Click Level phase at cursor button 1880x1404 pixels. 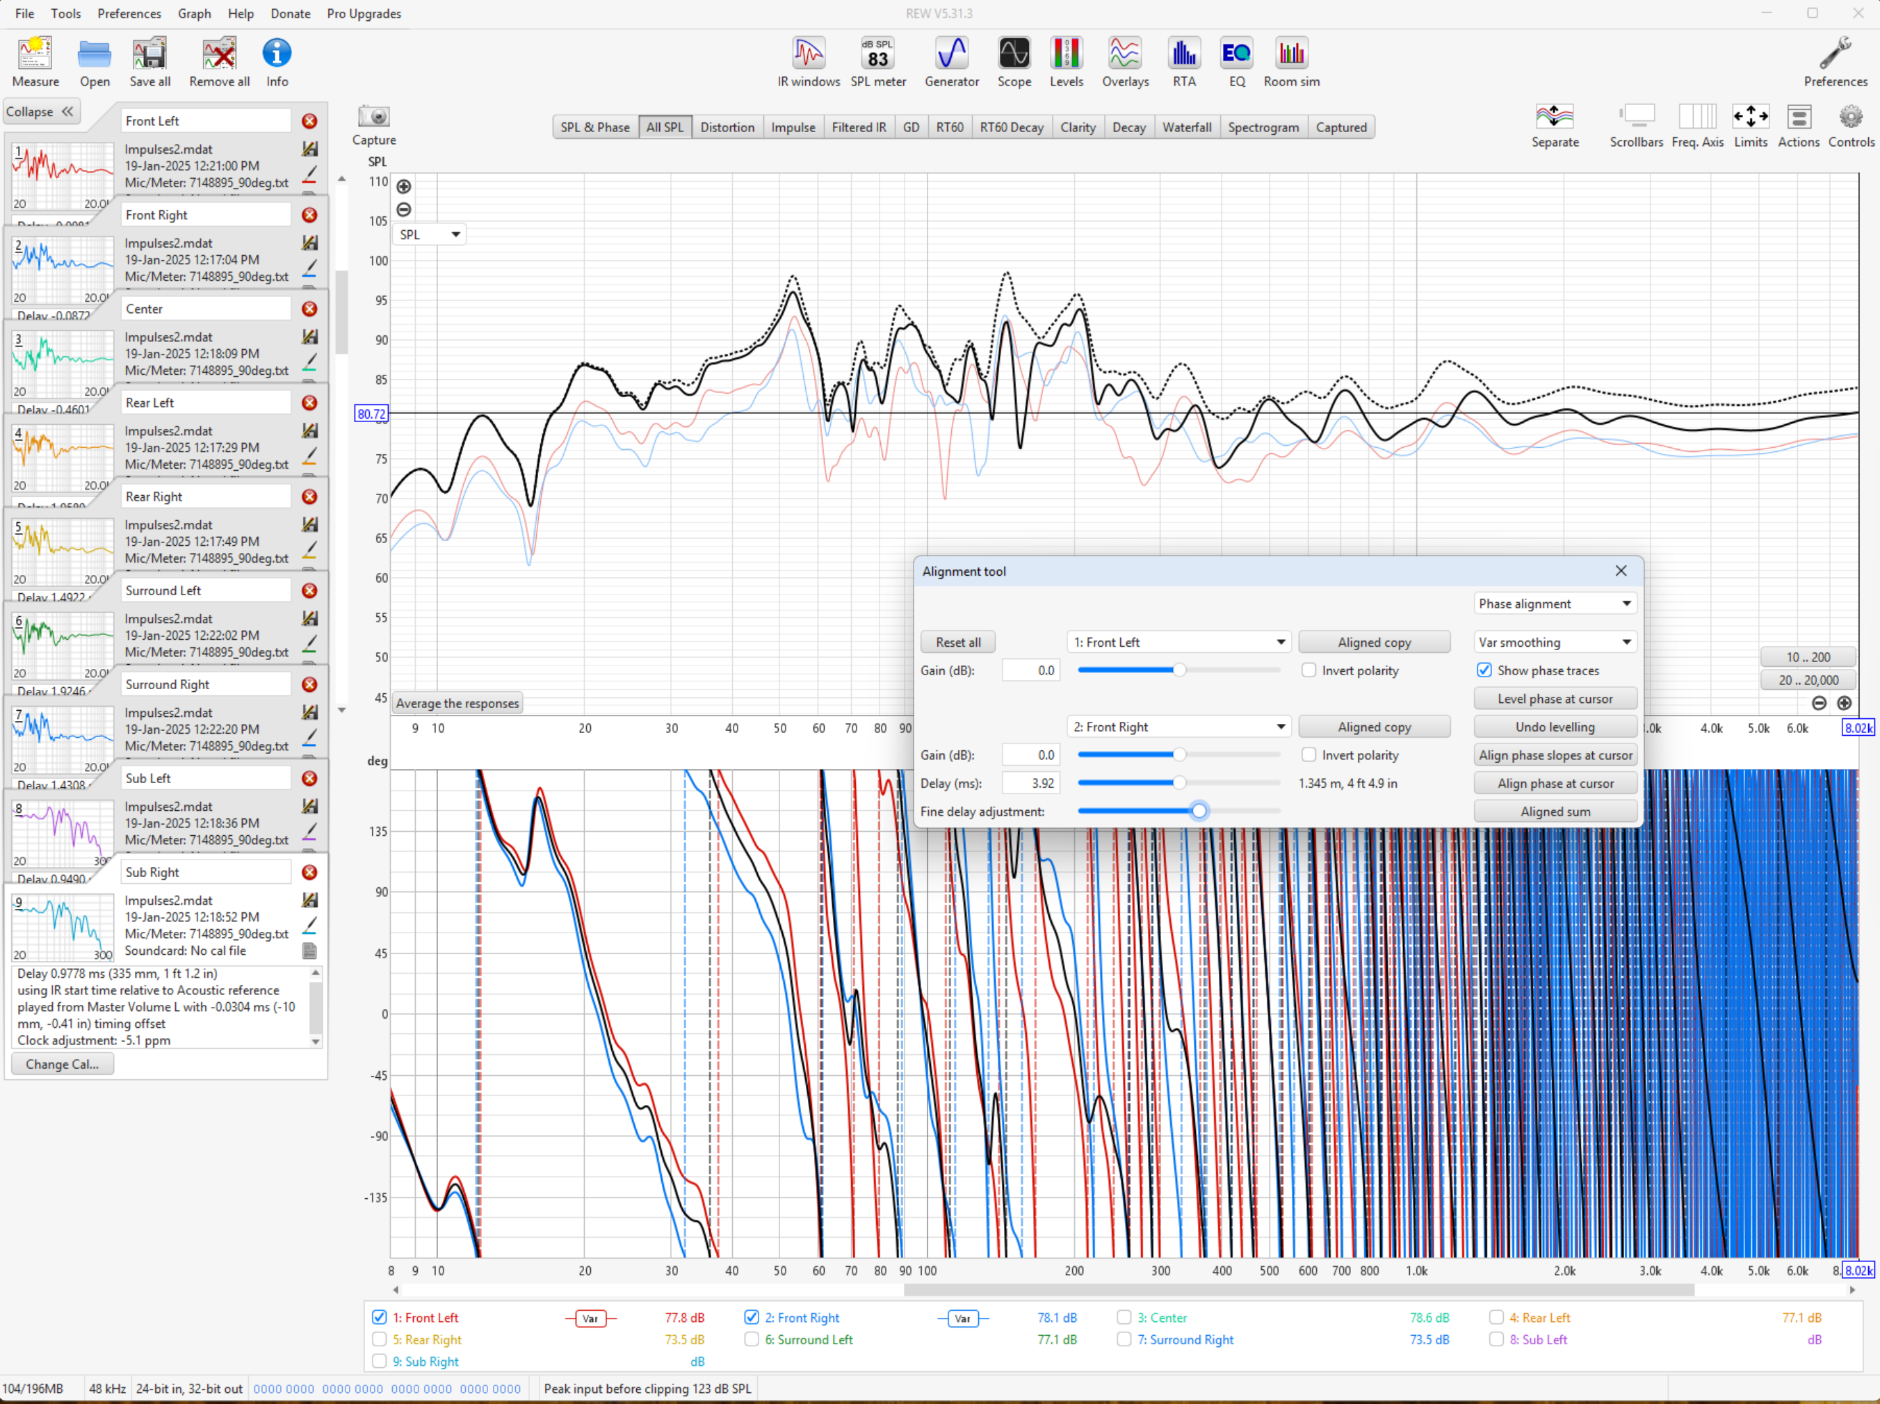tap(1555, 699)
